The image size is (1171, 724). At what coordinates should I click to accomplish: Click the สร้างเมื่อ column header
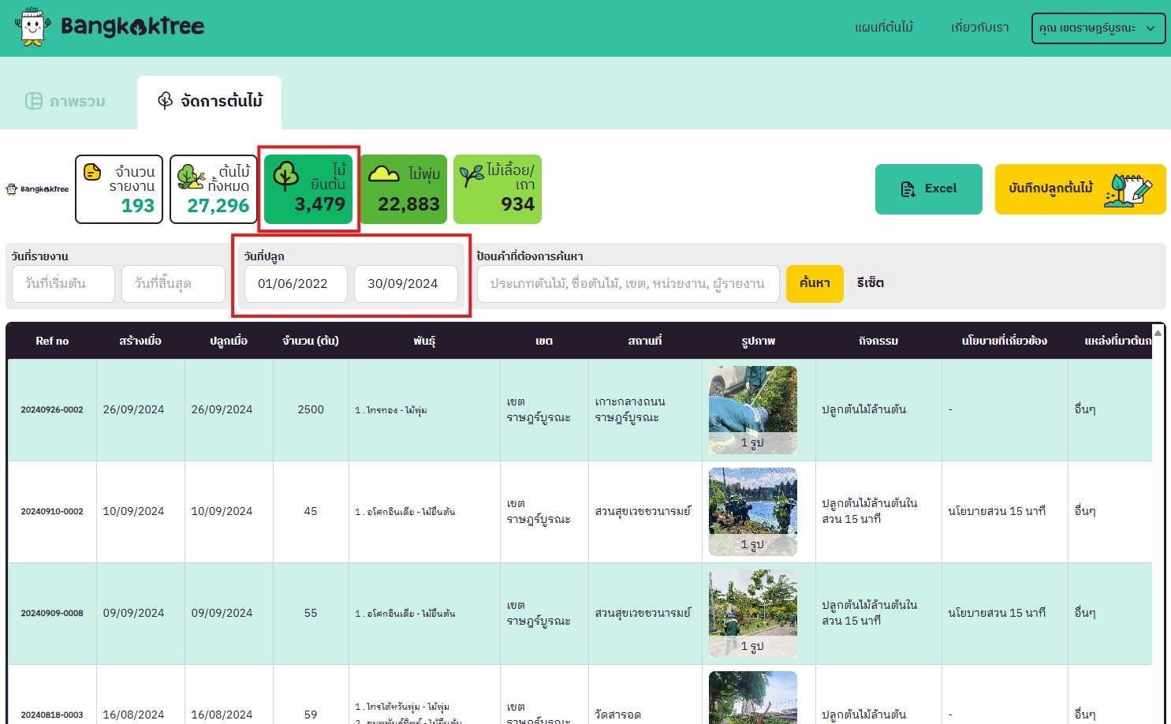(x=140, y=341)
